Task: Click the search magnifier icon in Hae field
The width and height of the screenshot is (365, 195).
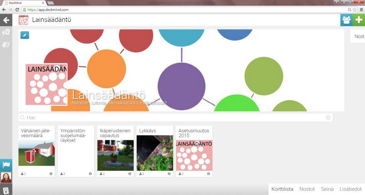Action: (23, 118)
